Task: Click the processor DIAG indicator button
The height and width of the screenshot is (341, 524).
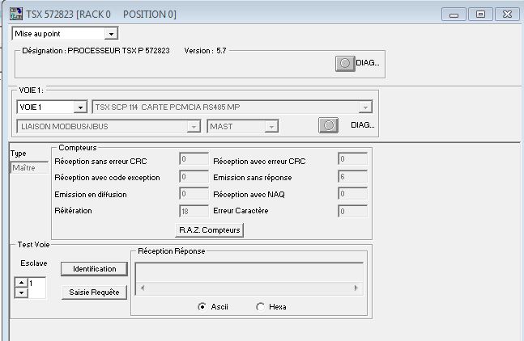Action: pos(344,63)
